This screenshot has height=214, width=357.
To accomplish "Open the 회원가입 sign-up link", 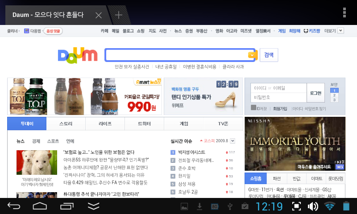I will [280, 109].
